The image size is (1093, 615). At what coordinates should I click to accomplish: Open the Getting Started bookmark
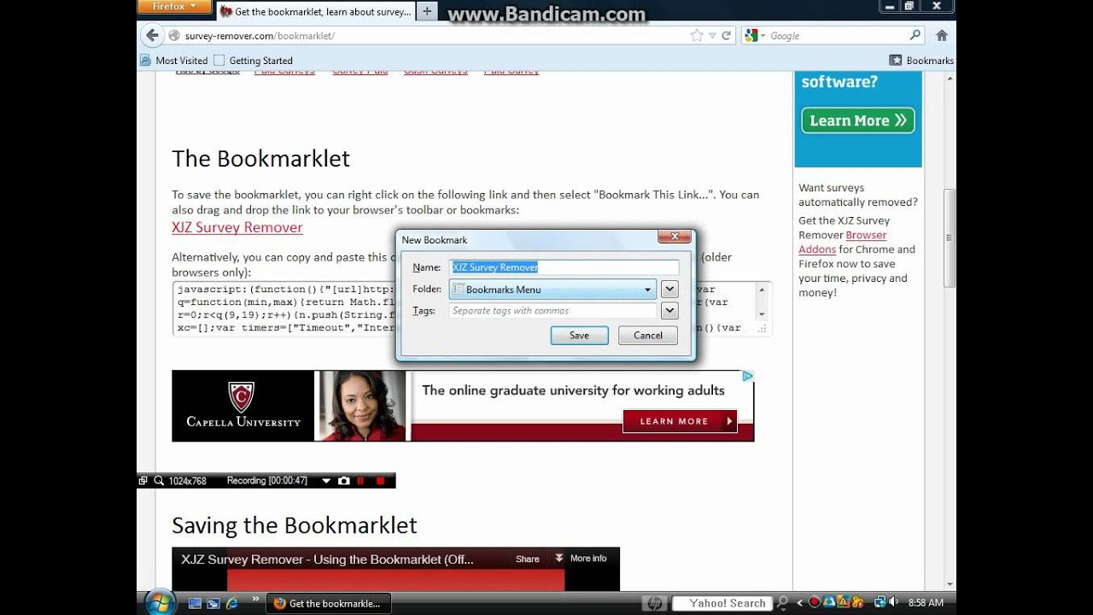click(254, 61)
